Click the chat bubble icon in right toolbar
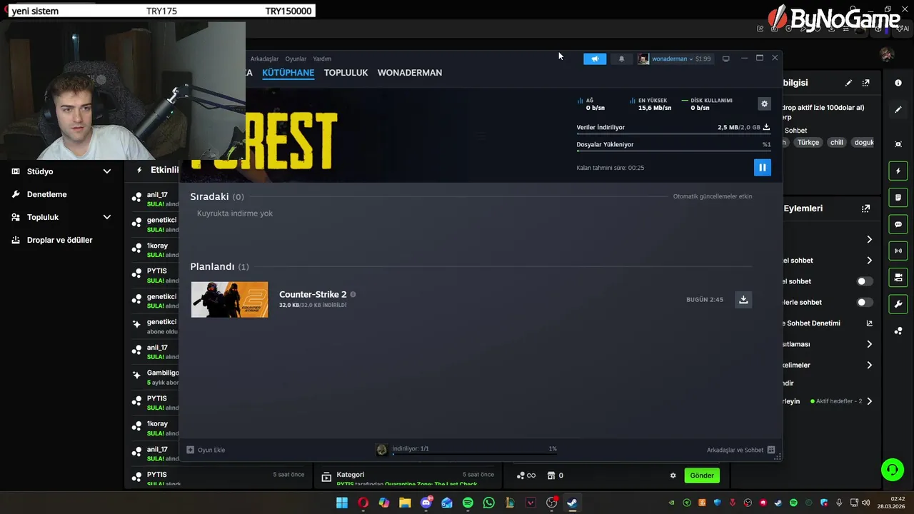 pyautogui.click(x=898, y=224)
